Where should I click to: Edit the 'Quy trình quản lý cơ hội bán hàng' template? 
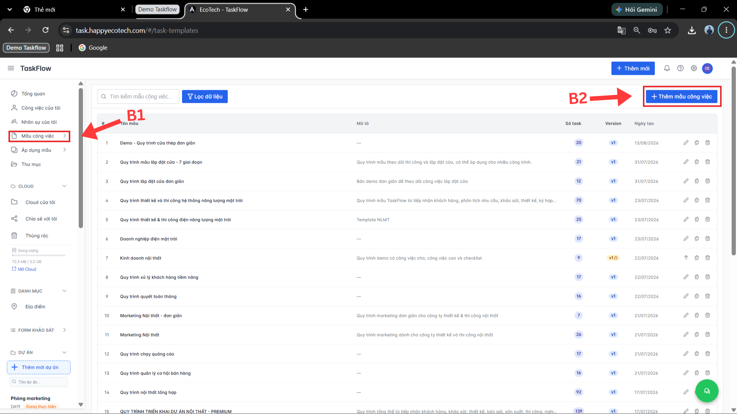[686, 373]
